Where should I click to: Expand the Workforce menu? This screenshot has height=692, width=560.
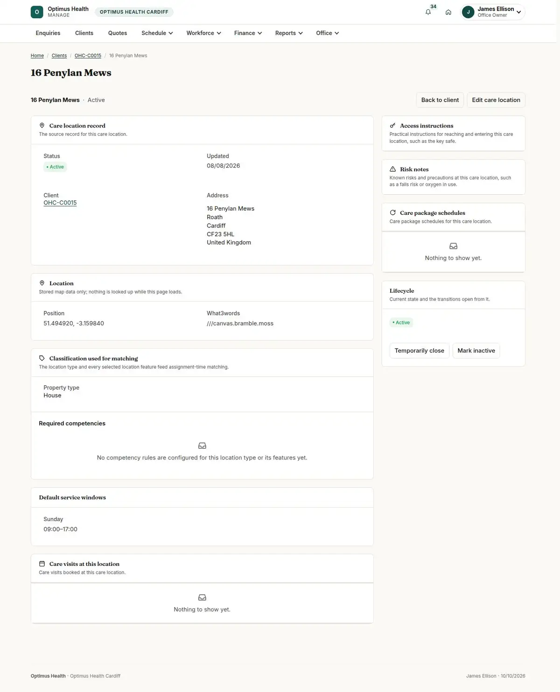[x=204, y=33]
